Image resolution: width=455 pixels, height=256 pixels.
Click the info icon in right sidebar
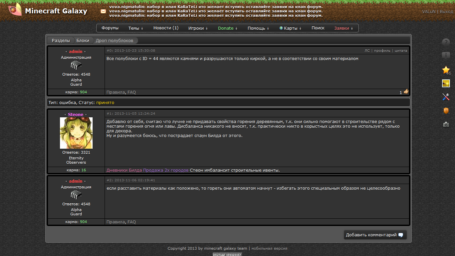pyautogui.click(x=446, y=56)
